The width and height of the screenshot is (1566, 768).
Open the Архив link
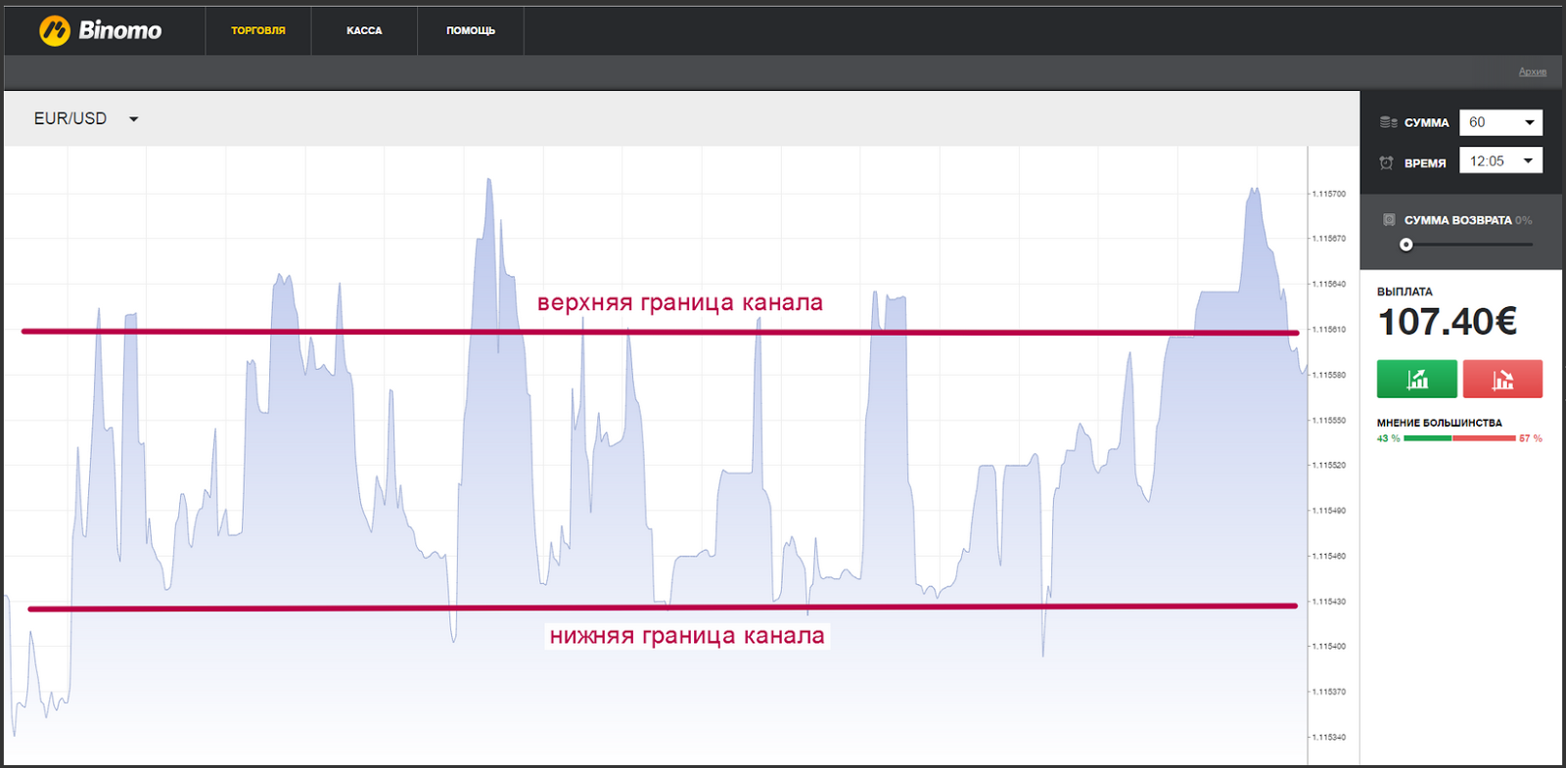point(1533,71)
